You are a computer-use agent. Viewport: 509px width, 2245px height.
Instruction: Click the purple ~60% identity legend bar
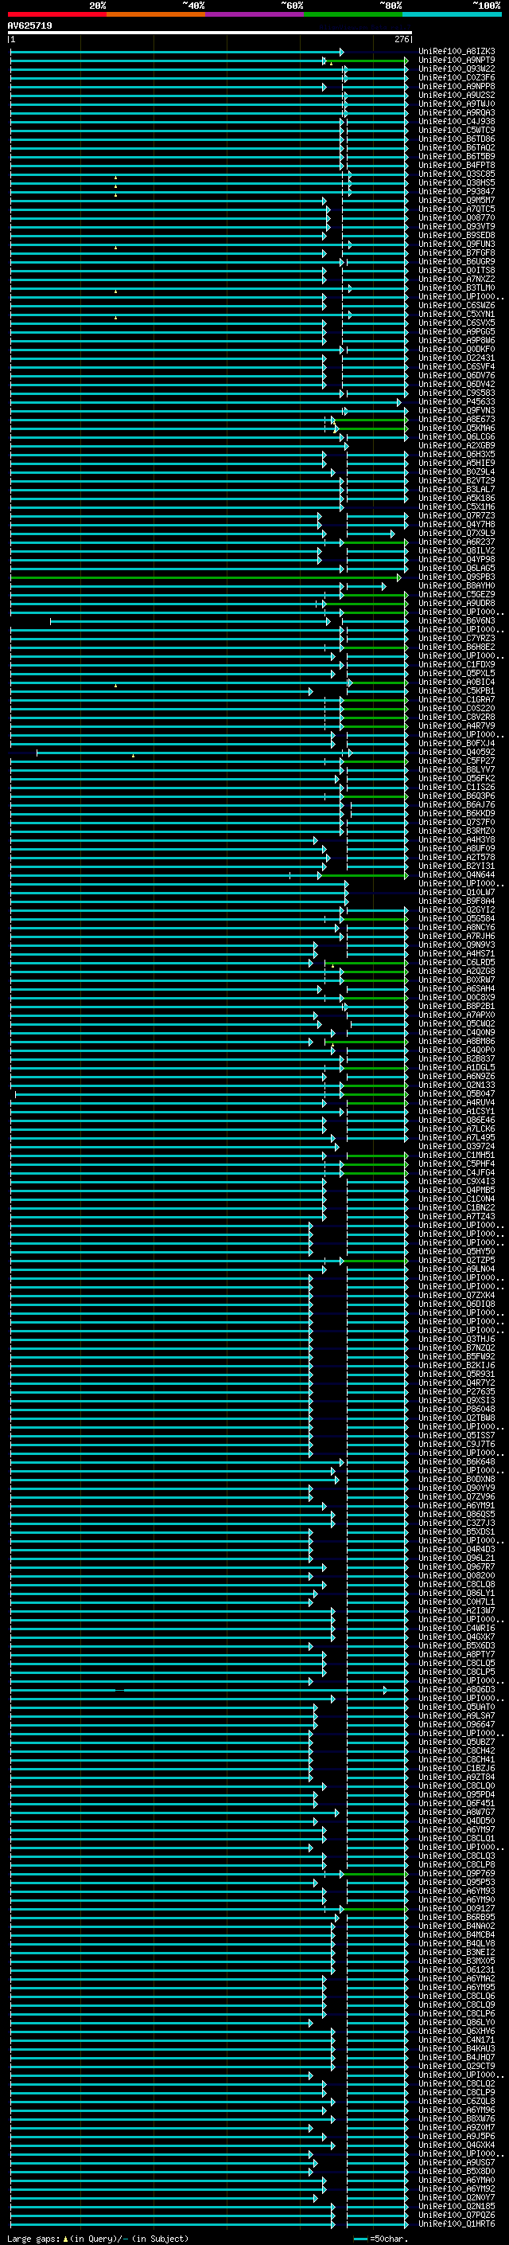point(255,14)
